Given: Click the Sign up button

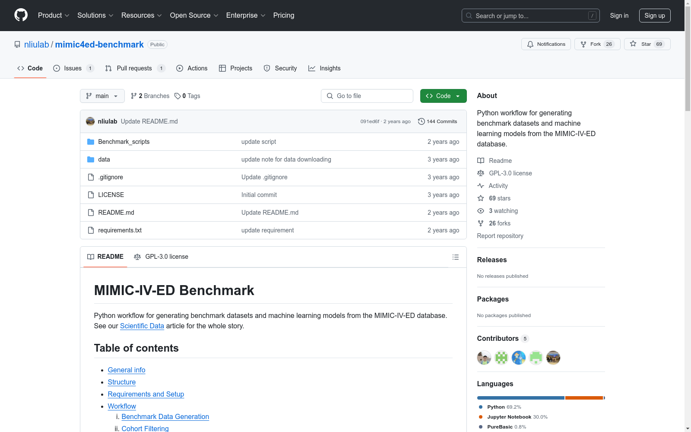Looking at the screenshot, I should (655, 16).
